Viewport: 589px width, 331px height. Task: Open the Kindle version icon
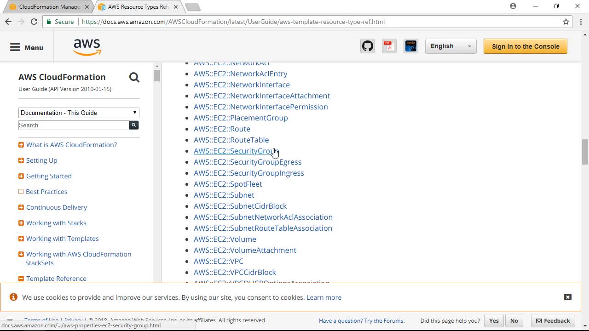[x=411, y=46]
